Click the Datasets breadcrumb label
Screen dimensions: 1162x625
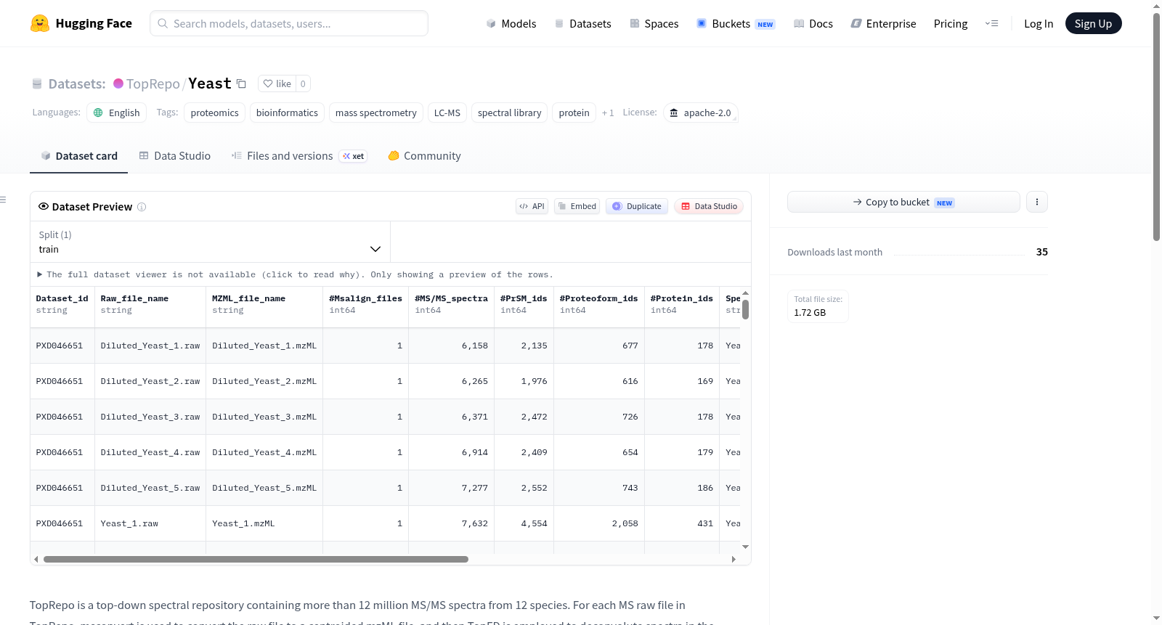point(77,83)
